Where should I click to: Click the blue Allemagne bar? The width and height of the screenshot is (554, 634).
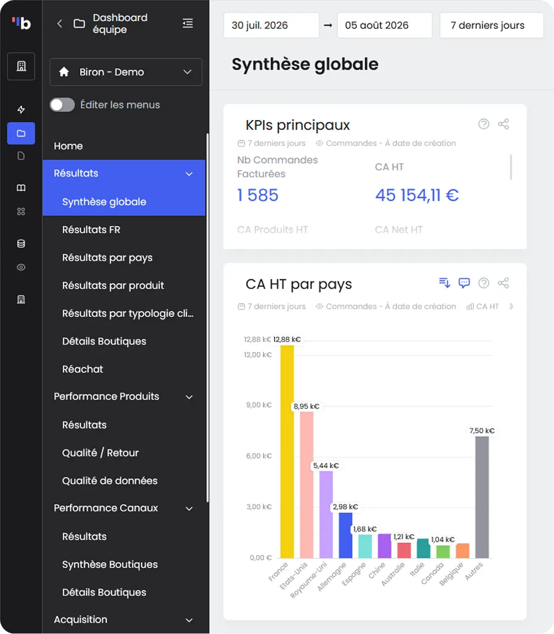point(345,536)
